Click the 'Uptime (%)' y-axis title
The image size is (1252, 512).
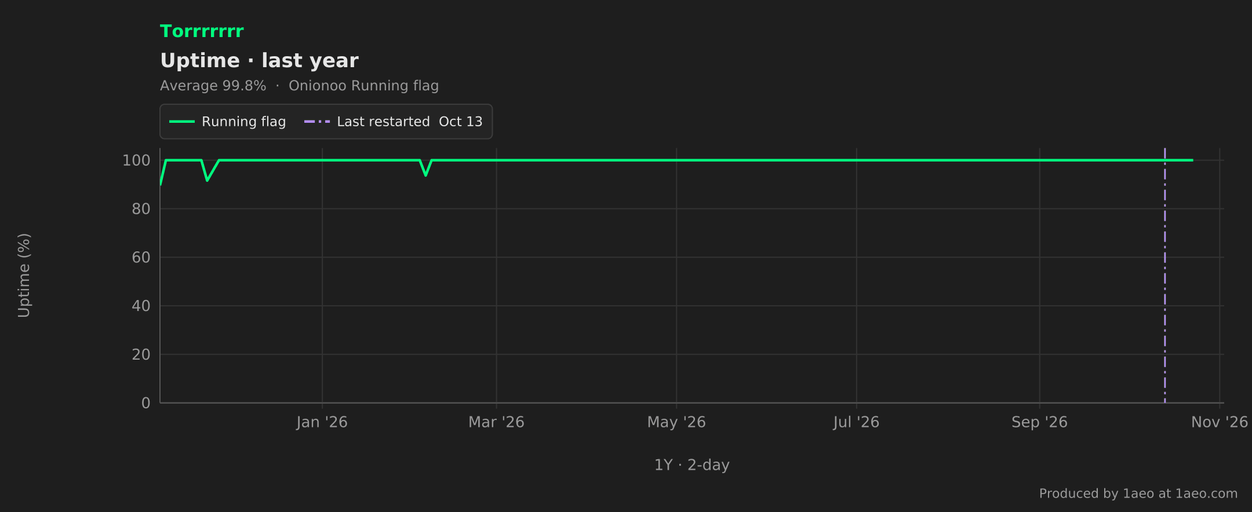coord(24,276)
